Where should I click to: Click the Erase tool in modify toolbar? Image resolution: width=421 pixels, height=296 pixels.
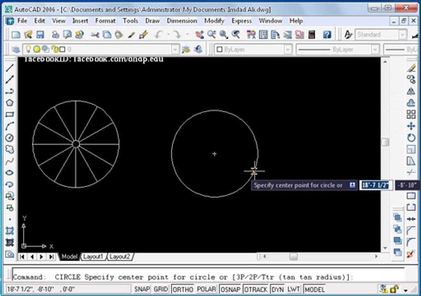[x=411, y=68]
